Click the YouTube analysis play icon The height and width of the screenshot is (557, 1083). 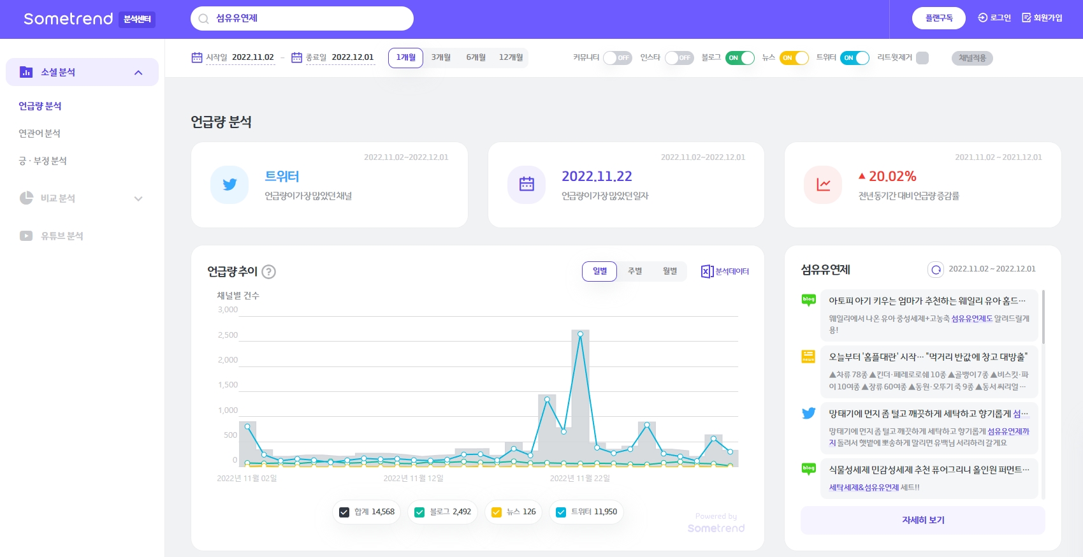(x=26, y=236)
